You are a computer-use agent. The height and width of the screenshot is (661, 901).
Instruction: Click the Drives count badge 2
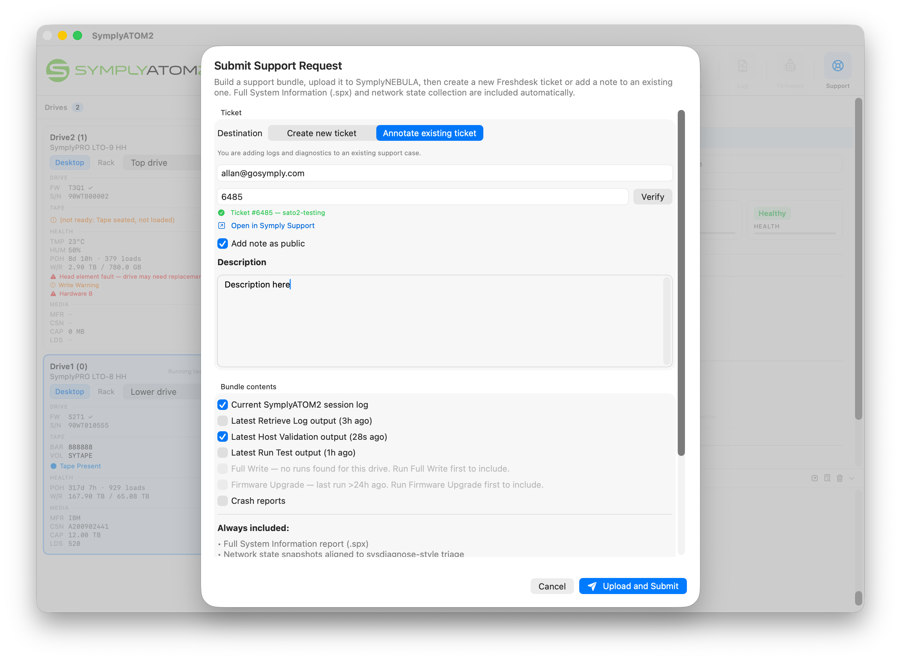click(77, 107)
